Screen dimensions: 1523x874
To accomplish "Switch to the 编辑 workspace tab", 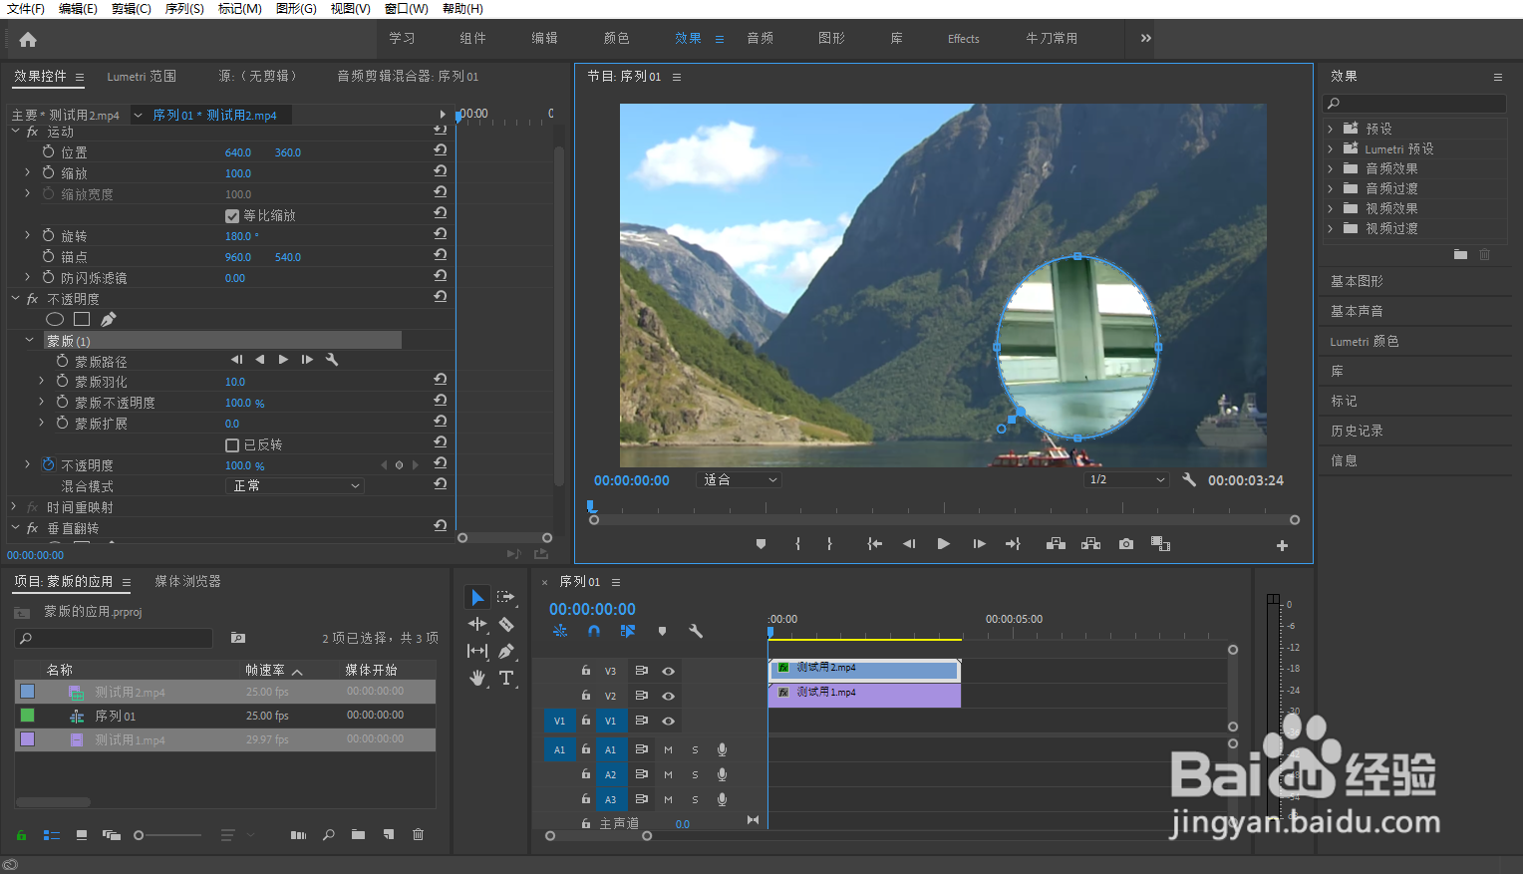I will tap(544, 38).
